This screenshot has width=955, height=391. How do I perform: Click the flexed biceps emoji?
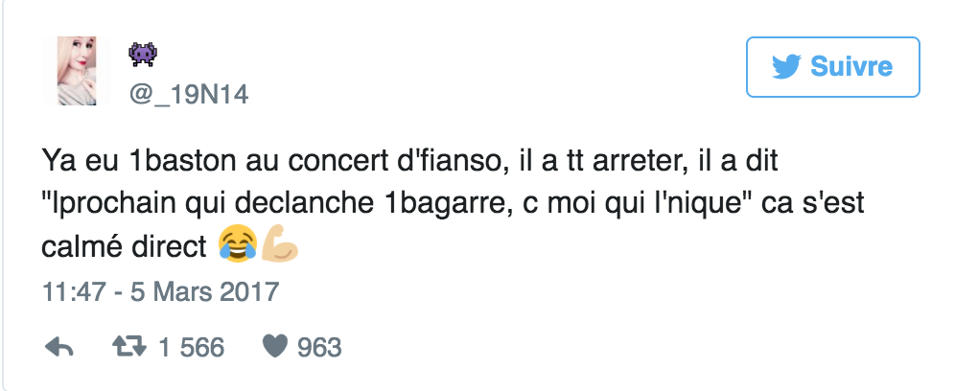click(279, 247)
